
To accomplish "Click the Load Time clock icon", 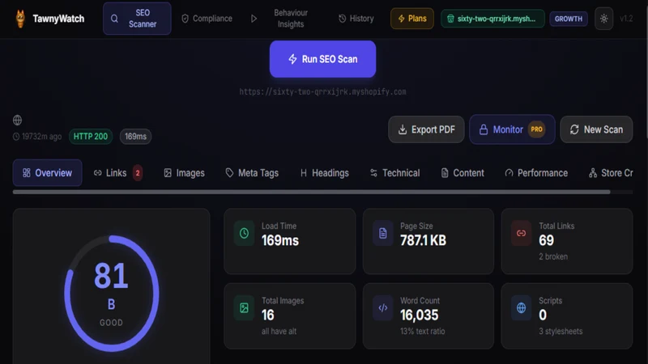I will pyautogui.click(x=244, y=233).
